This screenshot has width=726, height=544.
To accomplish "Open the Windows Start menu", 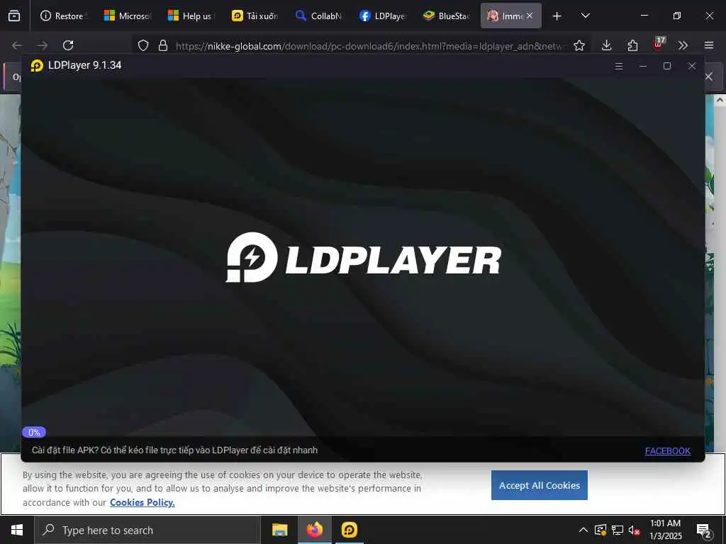I will (17, 530).
